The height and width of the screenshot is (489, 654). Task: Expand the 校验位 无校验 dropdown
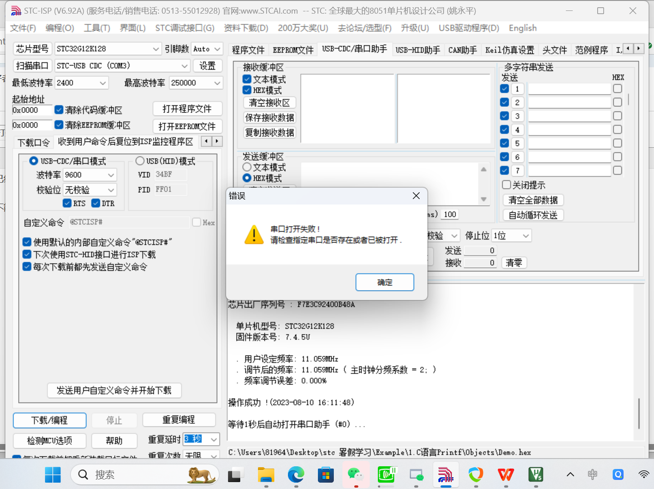coord(111,190)
